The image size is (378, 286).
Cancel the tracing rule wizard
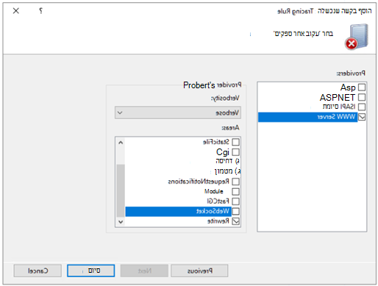(x=38, y=271)
